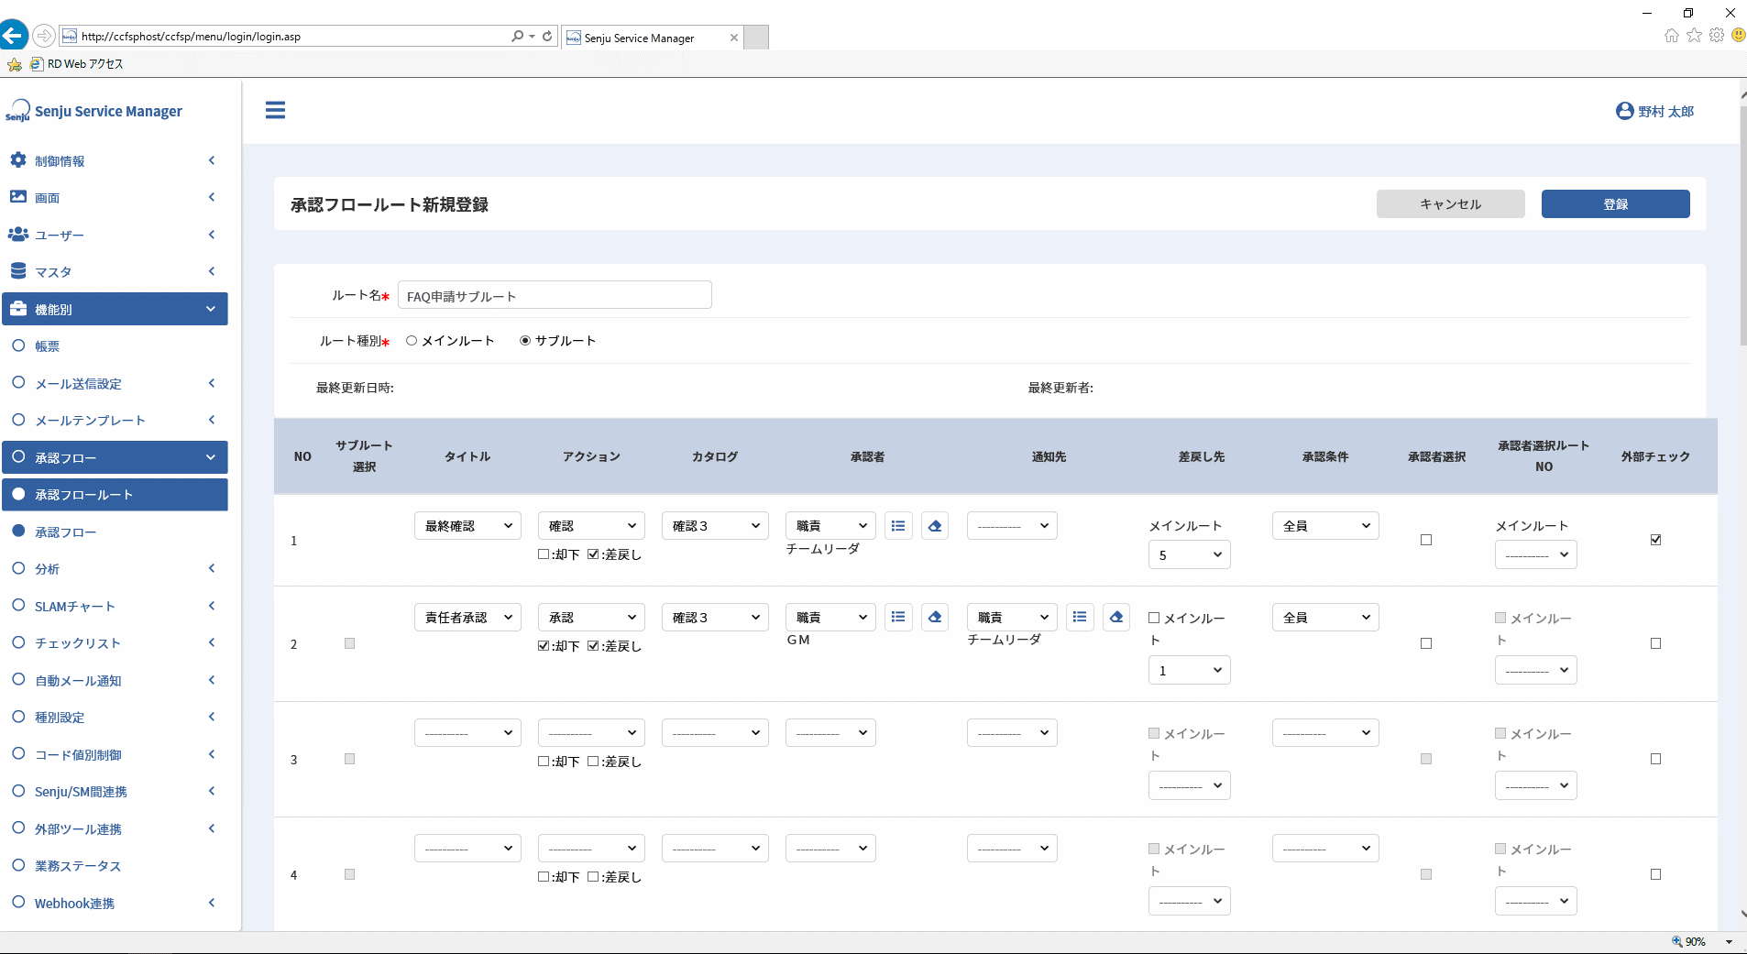Image resolution: width=1747 pixels, height=954 pixels.
Task: Open row 1 全員 approval condition dropdown
Action: pyautogui.click(x=1325, y=526)
